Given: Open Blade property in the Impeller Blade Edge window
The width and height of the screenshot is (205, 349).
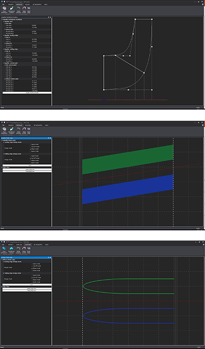Looking at the screenshot, I should (19, 130).
